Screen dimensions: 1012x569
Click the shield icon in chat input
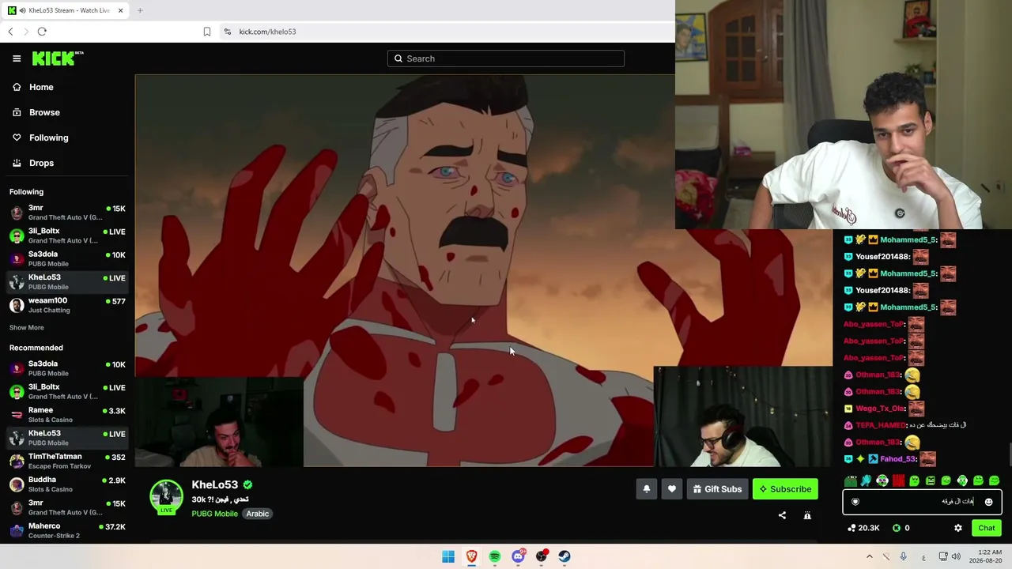[855, 502]
